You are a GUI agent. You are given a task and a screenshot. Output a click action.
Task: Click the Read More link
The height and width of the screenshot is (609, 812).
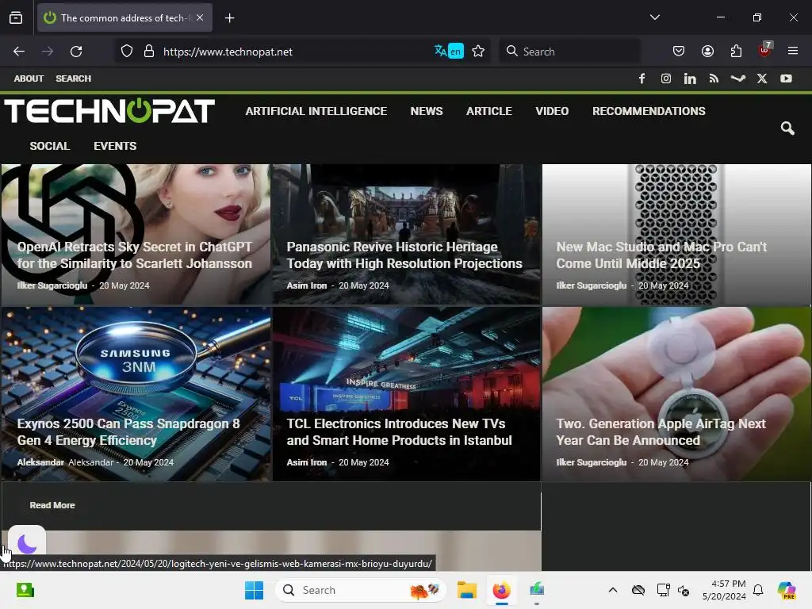click(x=52, y=505)
